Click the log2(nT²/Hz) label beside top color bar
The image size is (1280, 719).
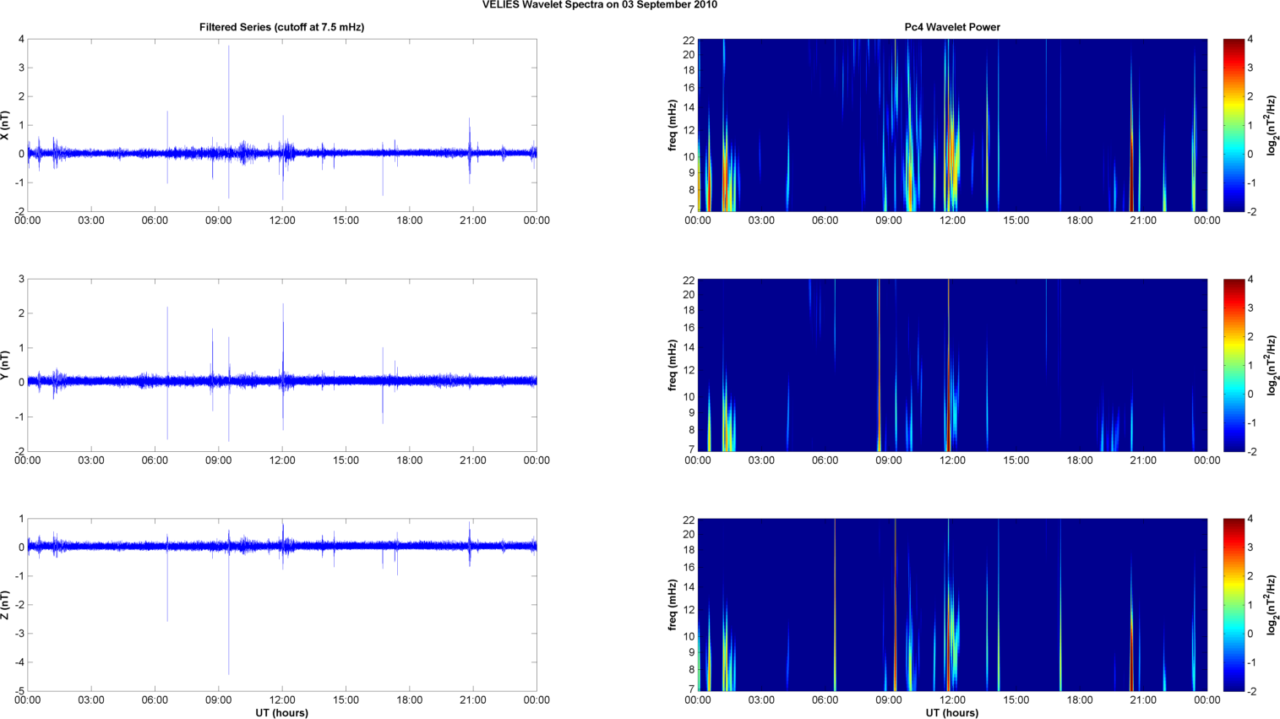pyautogui.click(x=1272, y=125)
